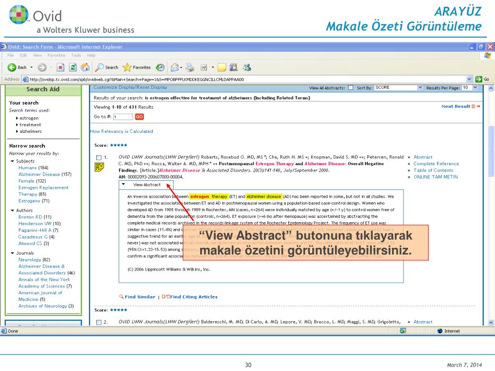495x371 pixels.
Task: Collapse the Journals section
Action: (13, 253)
